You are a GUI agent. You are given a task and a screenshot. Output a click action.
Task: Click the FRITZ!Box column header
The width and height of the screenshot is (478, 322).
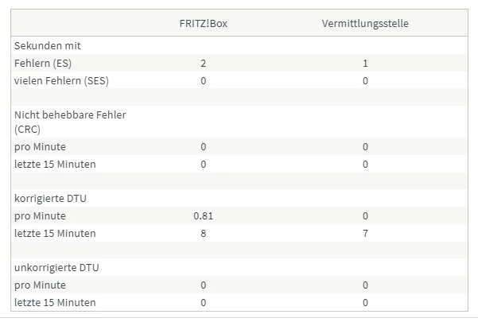tap(203, 23)
